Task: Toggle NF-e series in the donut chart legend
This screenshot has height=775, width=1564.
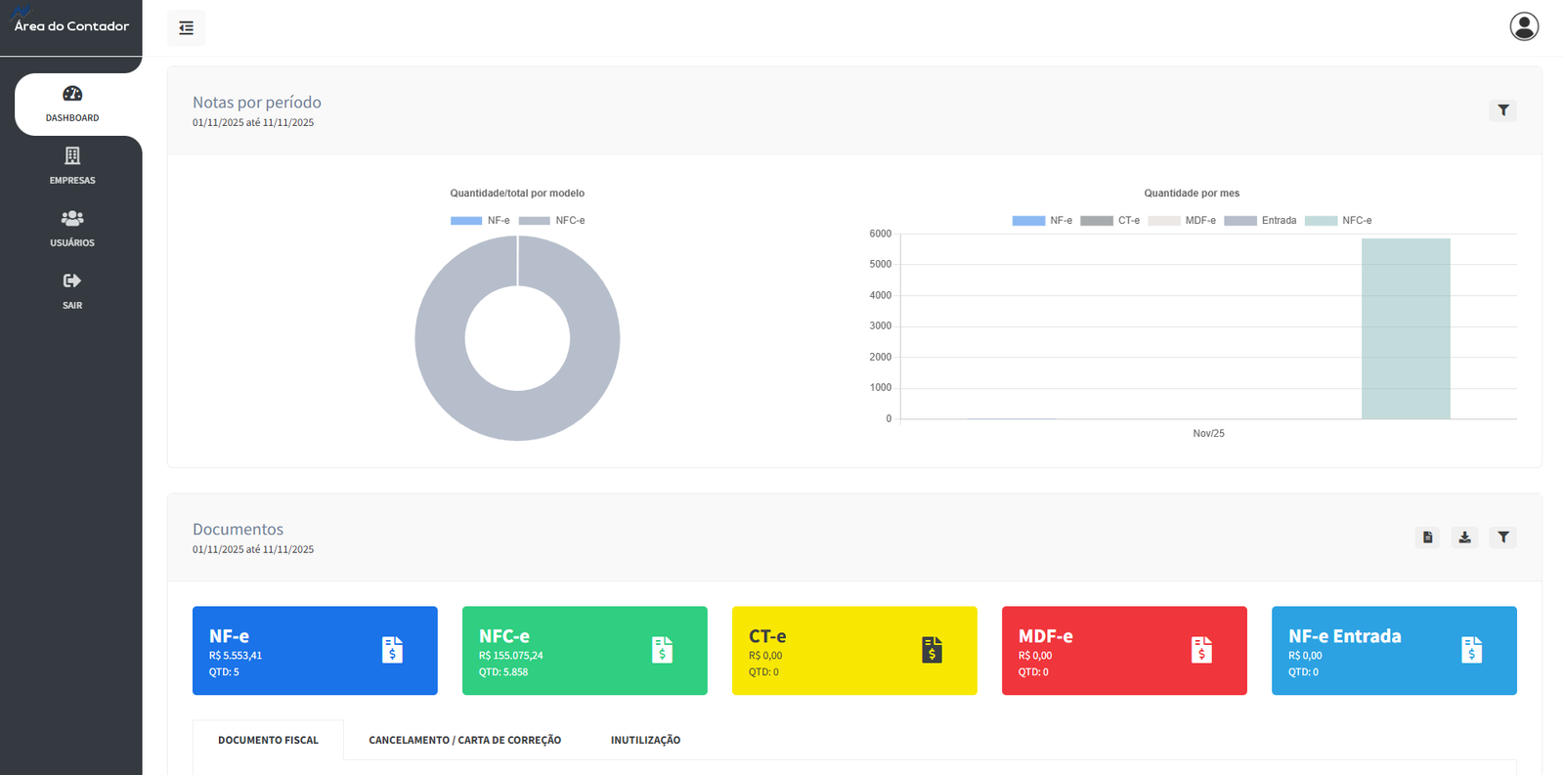Action: 480,221
